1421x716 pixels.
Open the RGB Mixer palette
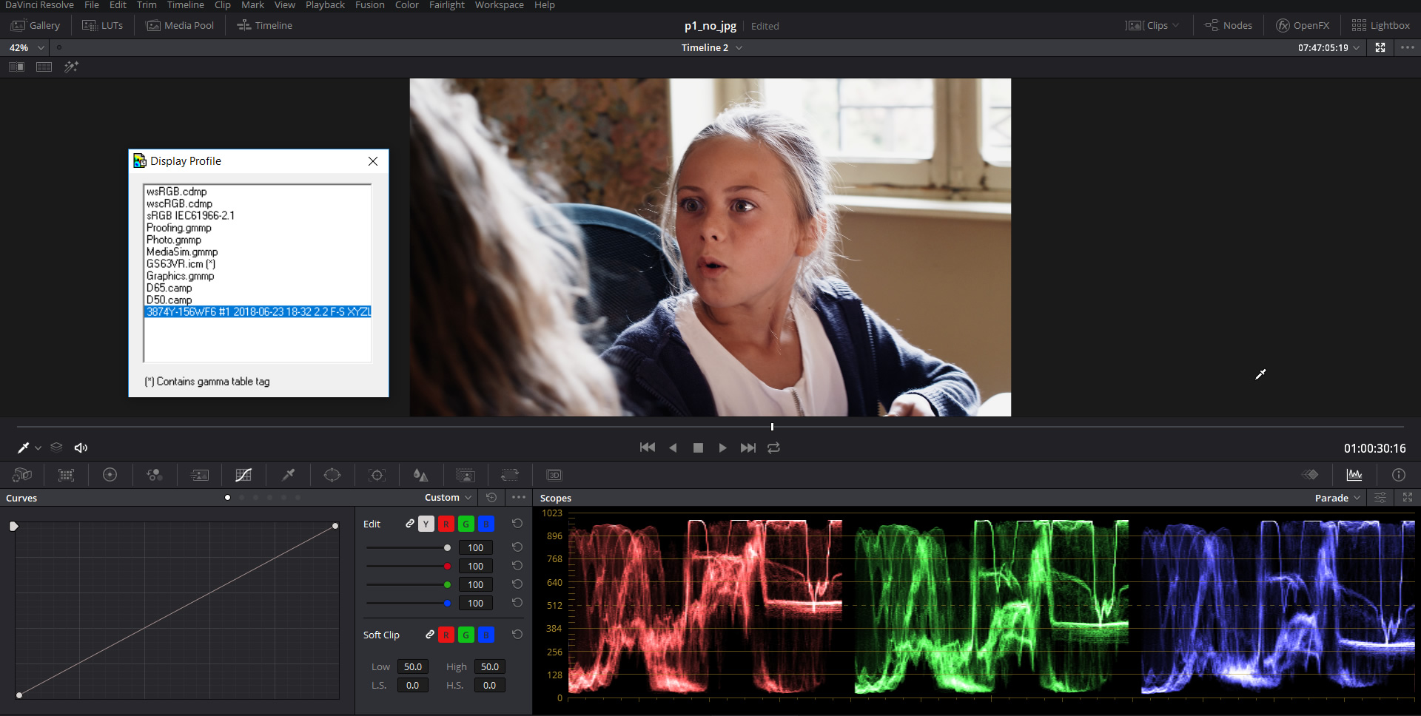(x=155, y=475)
